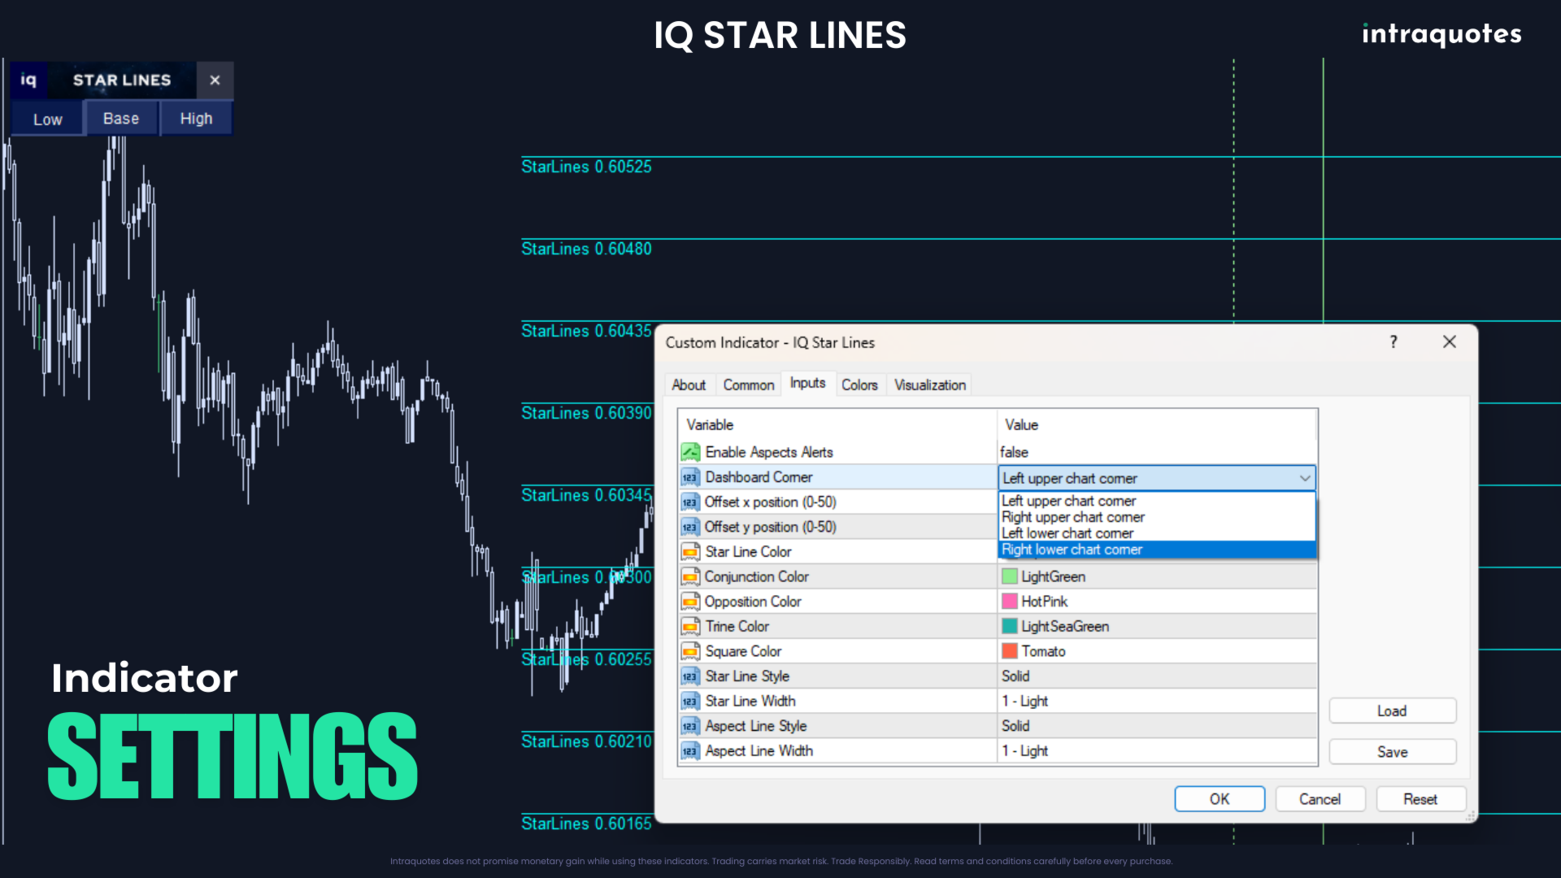Close the Custom Indicator dialog
Screen dimensions: 1561x878
coord(1450,342)
